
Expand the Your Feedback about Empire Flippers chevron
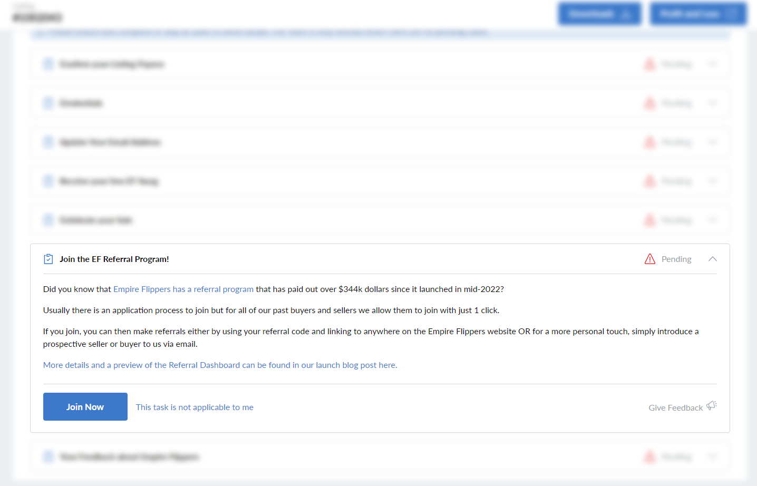coord(713,456)
